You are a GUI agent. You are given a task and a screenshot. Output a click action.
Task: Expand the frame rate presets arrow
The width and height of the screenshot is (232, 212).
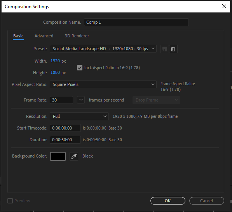point(81,100)
